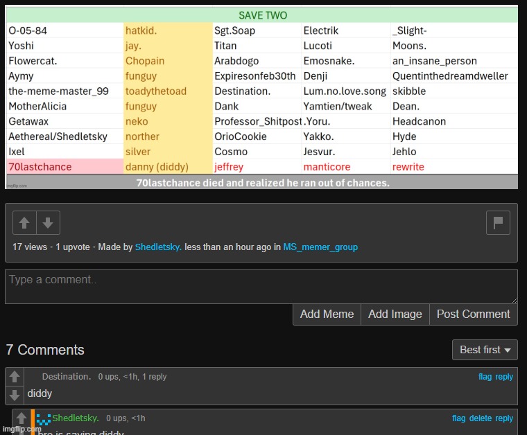527x435 pixels.
Task: Upvote Shedletsky's reply comment
Action: click(x=21, y=418)
